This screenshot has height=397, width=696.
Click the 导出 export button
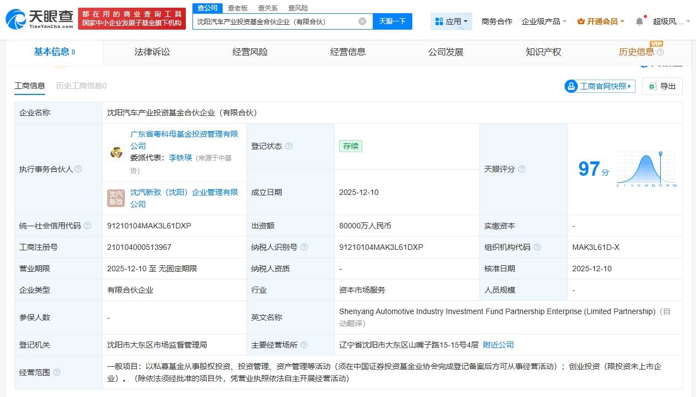pyautogui.click(x=662, y=86)
